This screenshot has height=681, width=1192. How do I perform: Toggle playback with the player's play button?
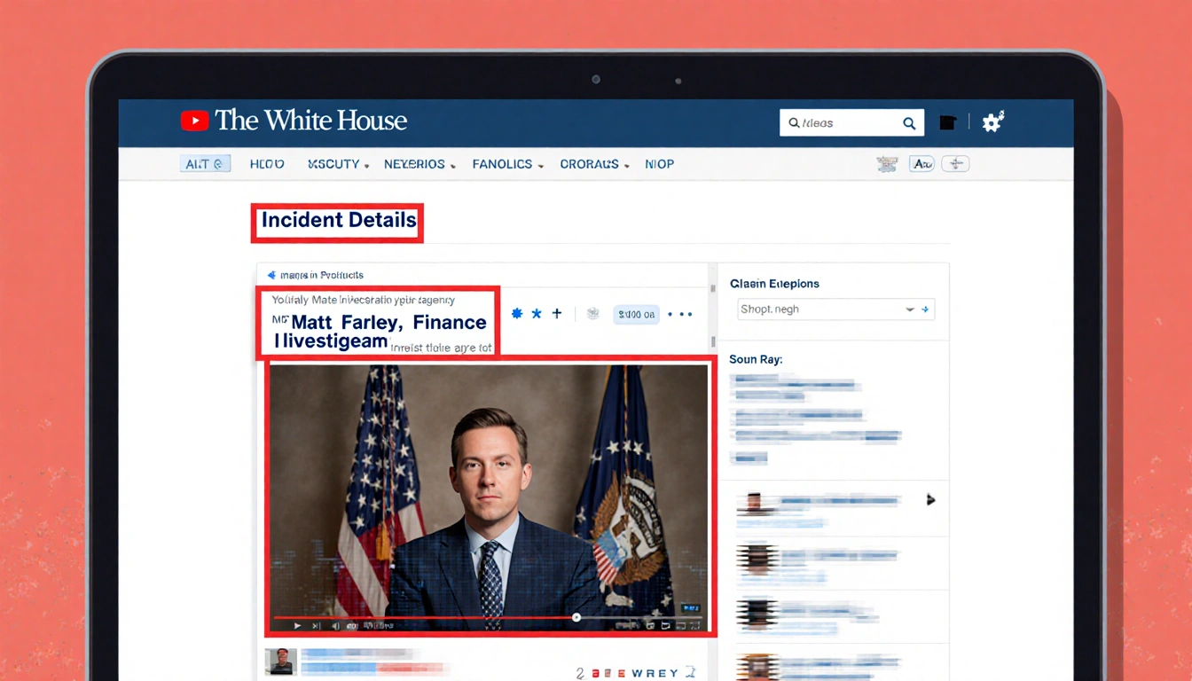[x=297, y=625]
